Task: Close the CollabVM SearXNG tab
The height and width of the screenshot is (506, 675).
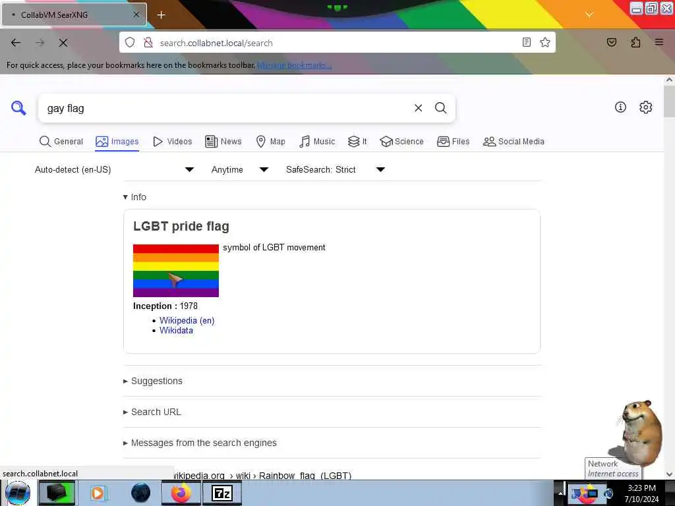Action: (x=136, y=14)
